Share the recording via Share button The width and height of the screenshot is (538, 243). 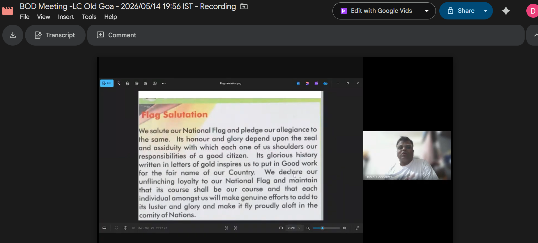pos(459,11)
